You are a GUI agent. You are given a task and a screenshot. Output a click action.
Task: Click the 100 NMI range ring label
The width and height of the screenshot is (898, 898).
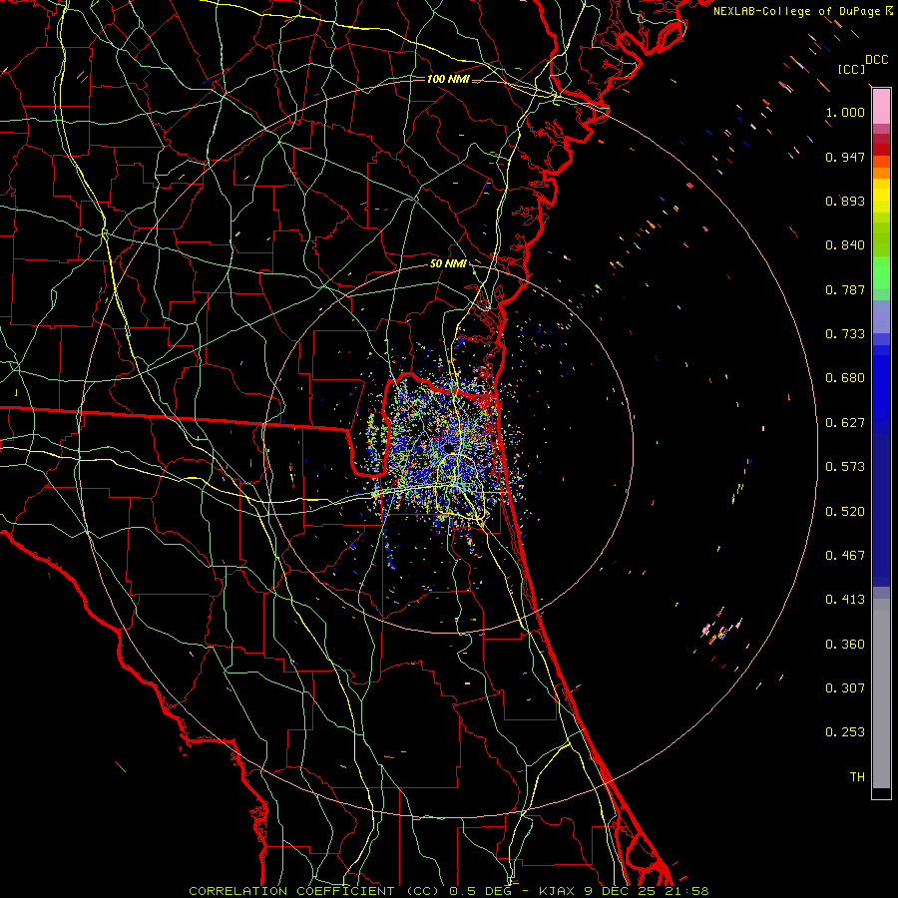448,79
